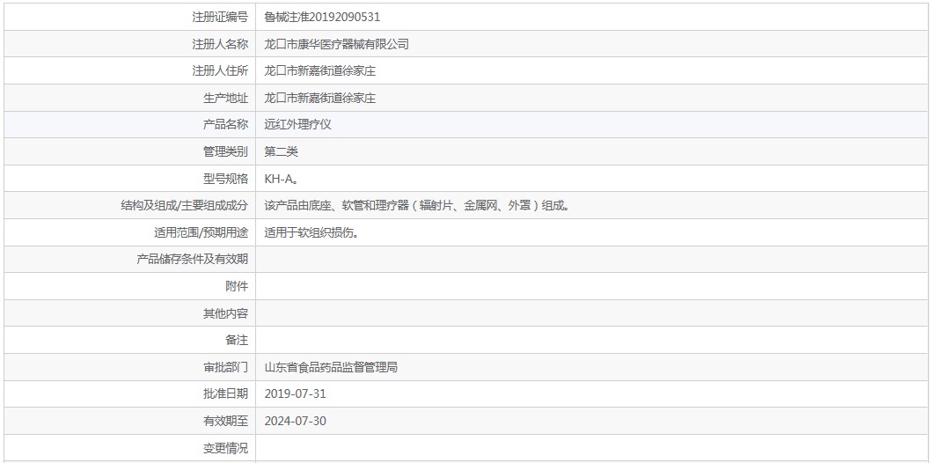Select the registration number 鲁械注准20192090531
930x463 pixels.
(322, 18)
